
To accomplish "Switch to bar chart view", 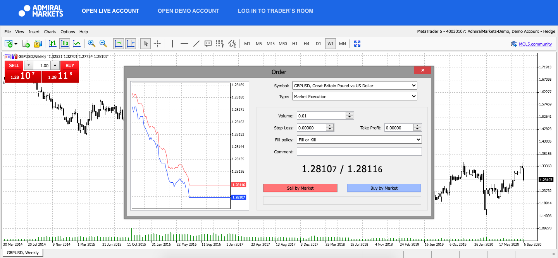I will tap(53, 44).
